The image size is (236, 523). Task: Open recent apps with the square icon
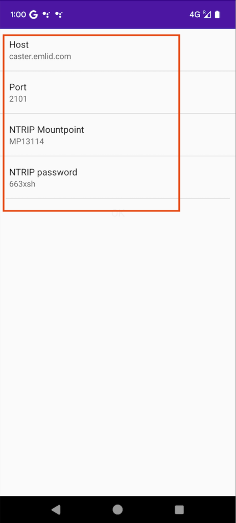pyautogui.click(x=179, y=509)
